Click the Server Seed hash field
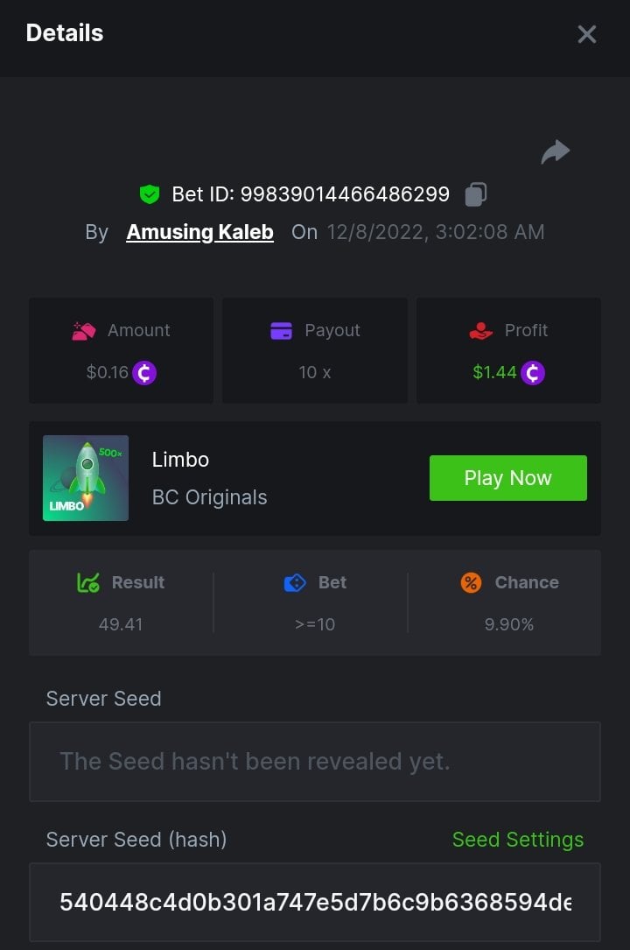This screenshot has width=630, height=950. click(x=315, y=902)
